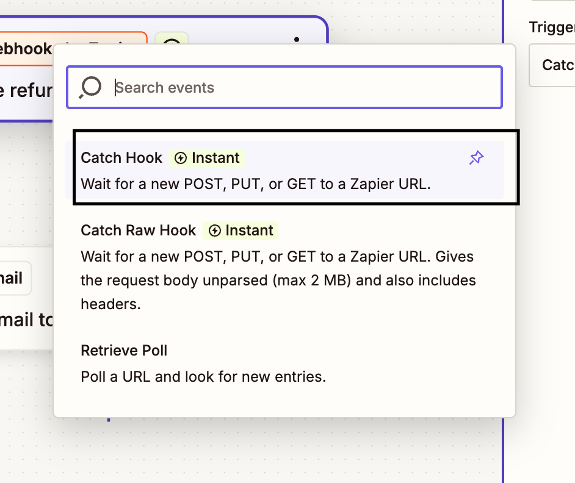This screenshot has width=575, height=483.
Task: Choose the Retrieve Poll event
Action: 284,363
